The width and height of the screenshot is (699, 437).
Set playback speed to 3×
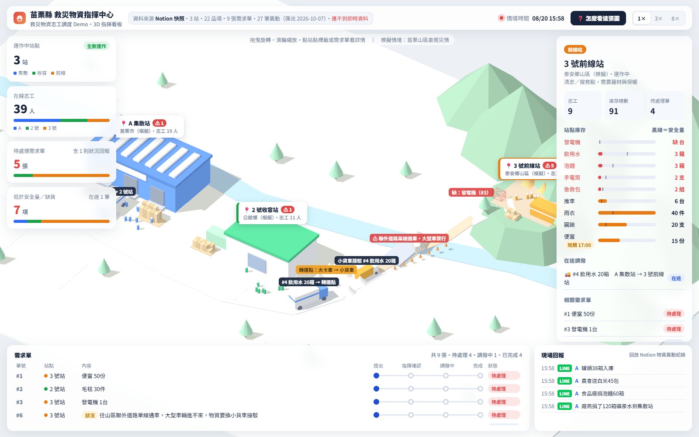(658, 18)
